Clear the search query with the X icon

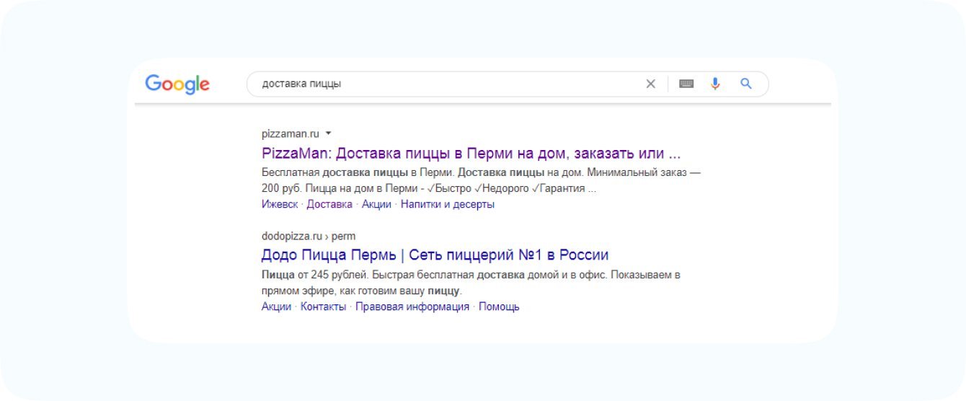[650, 84]
